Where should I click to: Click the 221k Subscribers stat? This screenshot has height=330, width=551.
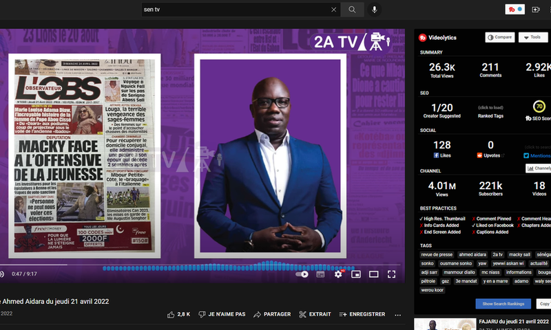pos(490,188)
